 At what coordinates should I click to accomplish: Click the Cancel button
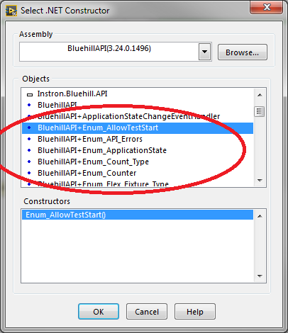147,312
